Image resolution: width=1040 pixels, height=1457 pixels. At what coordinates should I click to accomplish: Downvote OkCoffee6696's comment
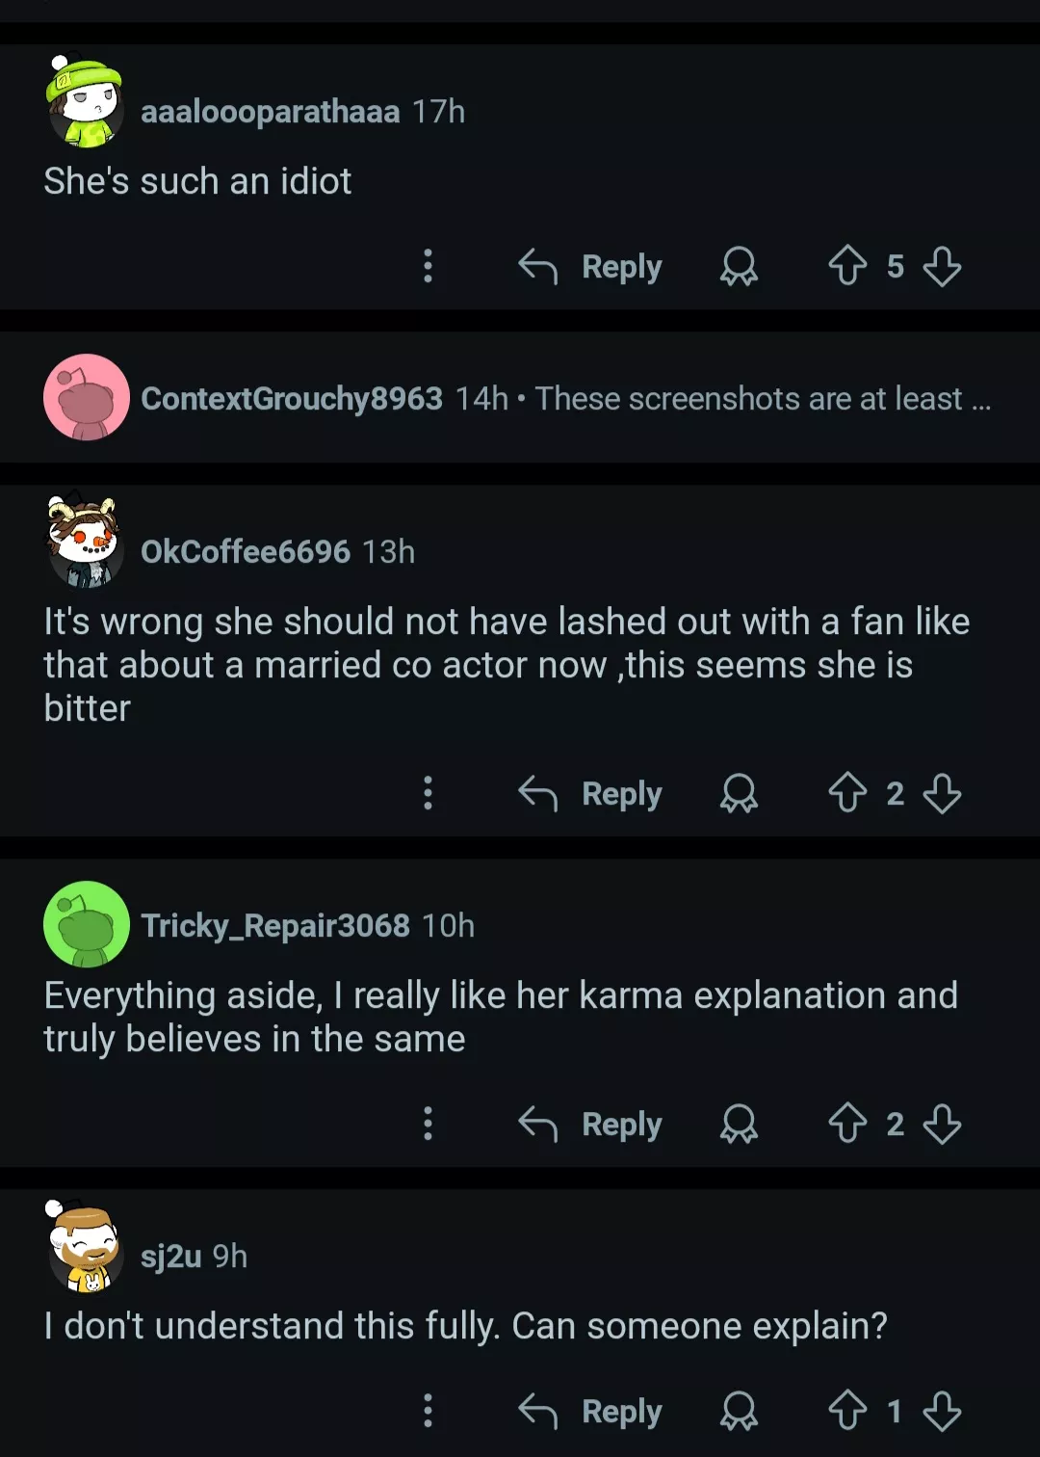[942, 793]
